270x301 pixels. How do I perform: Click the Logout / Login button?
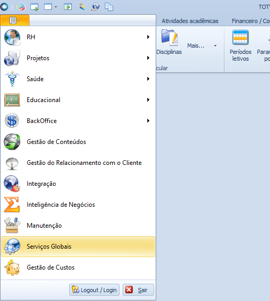tap(94, 290)
